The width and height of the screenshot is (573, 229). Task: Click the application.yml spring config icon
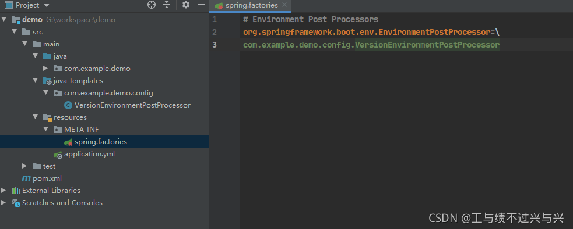(58, 154)
